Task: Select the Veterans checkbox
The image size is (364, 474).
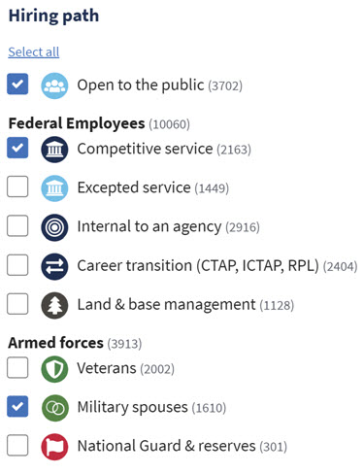Action: coord(17,367)
